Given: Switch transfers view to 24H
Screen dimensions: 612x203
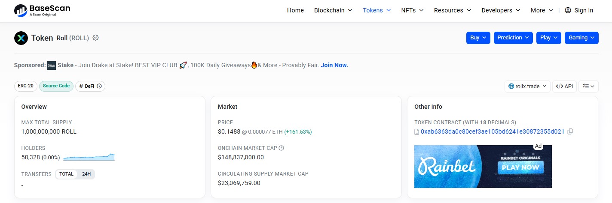Looking at the screenshot, I should (86, 174).
